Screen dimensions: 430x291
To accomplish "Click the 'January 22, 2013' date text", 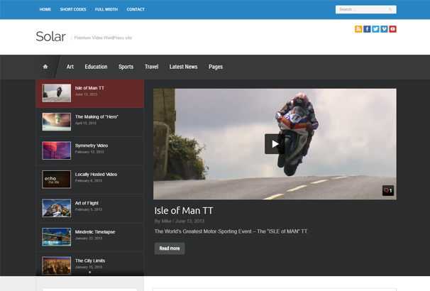I will [x=89, y=238].
